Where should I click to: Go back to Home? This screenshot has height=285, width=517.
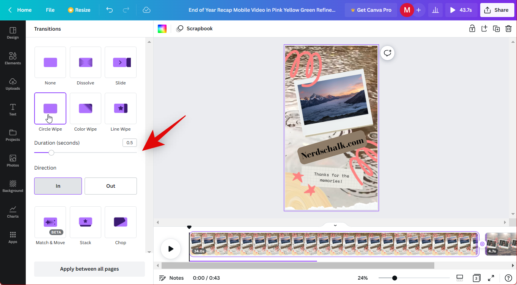click(20, 10)
